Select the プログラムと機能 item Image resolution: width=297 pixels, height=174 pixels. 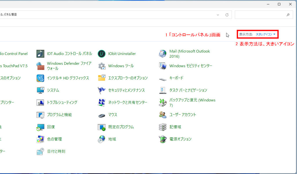(59, 115)
